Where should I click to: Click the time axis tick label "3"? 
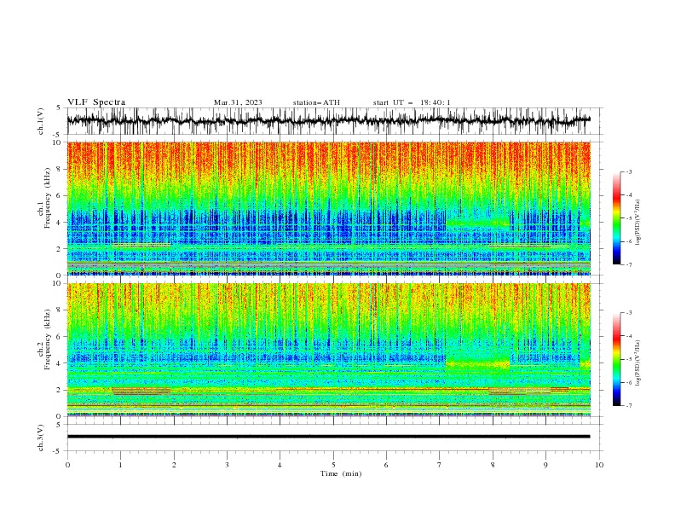[227, 465]
